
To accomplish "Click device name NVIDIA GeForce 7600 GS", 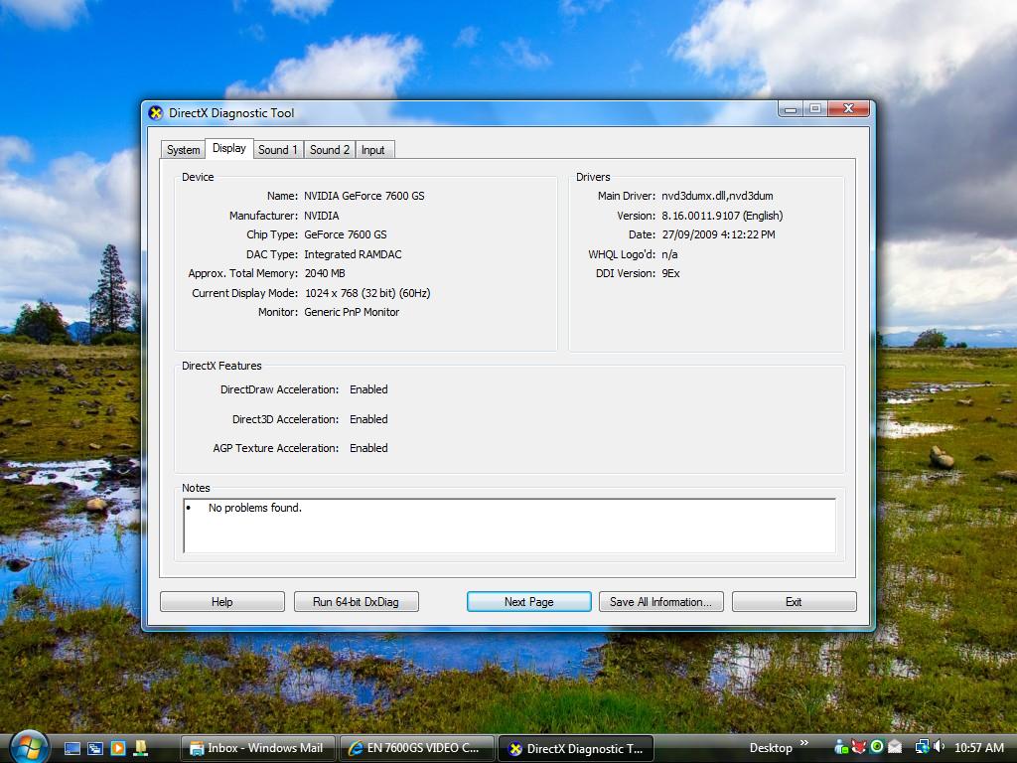I will tap(364, 196).
